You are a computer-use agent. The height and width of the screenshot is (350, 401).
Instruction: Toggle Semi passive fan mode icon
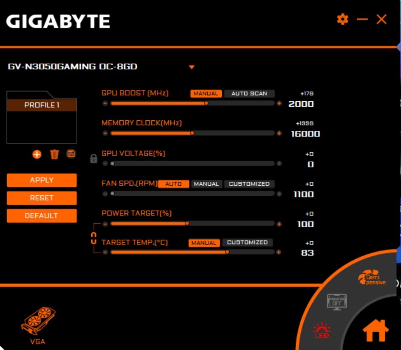pos(372,277)
